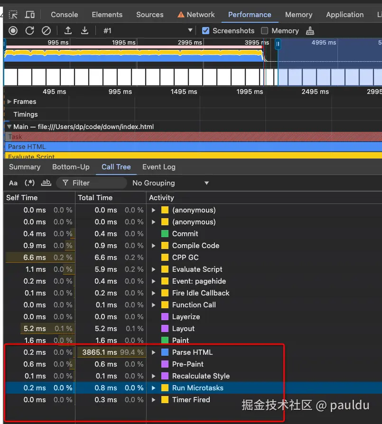382x424 pixels.
Task: Clear the performance recording
Action: 46,31
